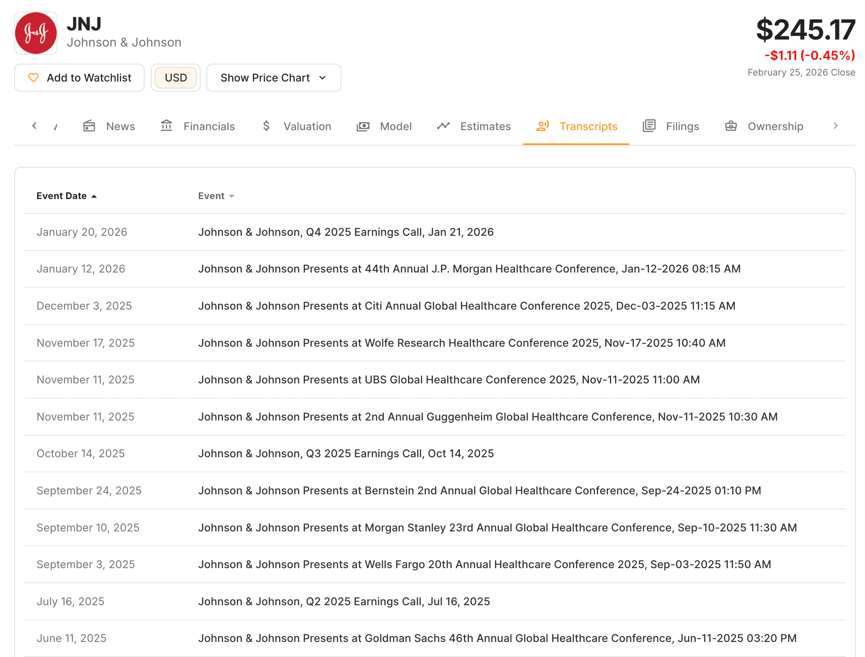
Task: Open the J.P. Morgan Healthcare Conference transcript row
Action: point(469,269)
